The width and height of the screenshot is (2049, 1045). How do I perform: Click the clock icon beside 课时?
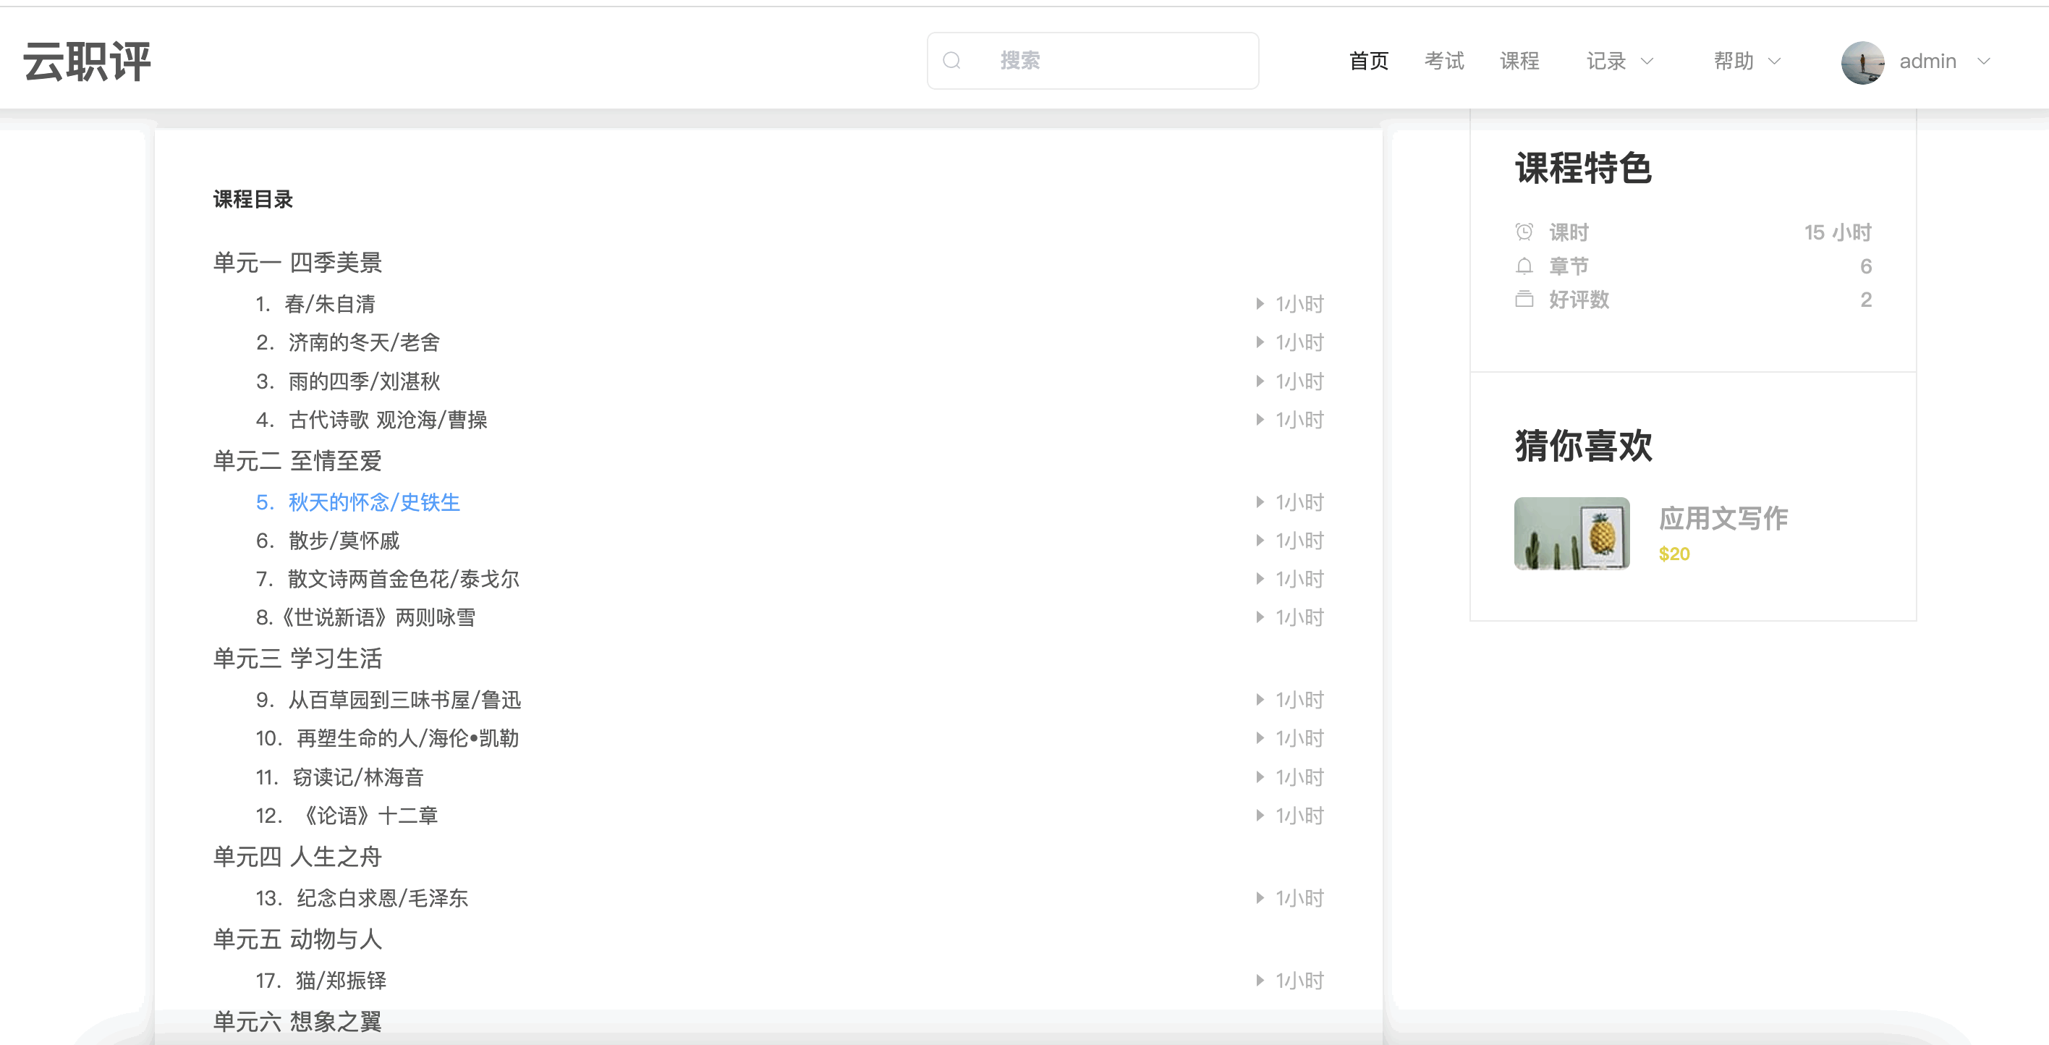(x=1524, y=232)
